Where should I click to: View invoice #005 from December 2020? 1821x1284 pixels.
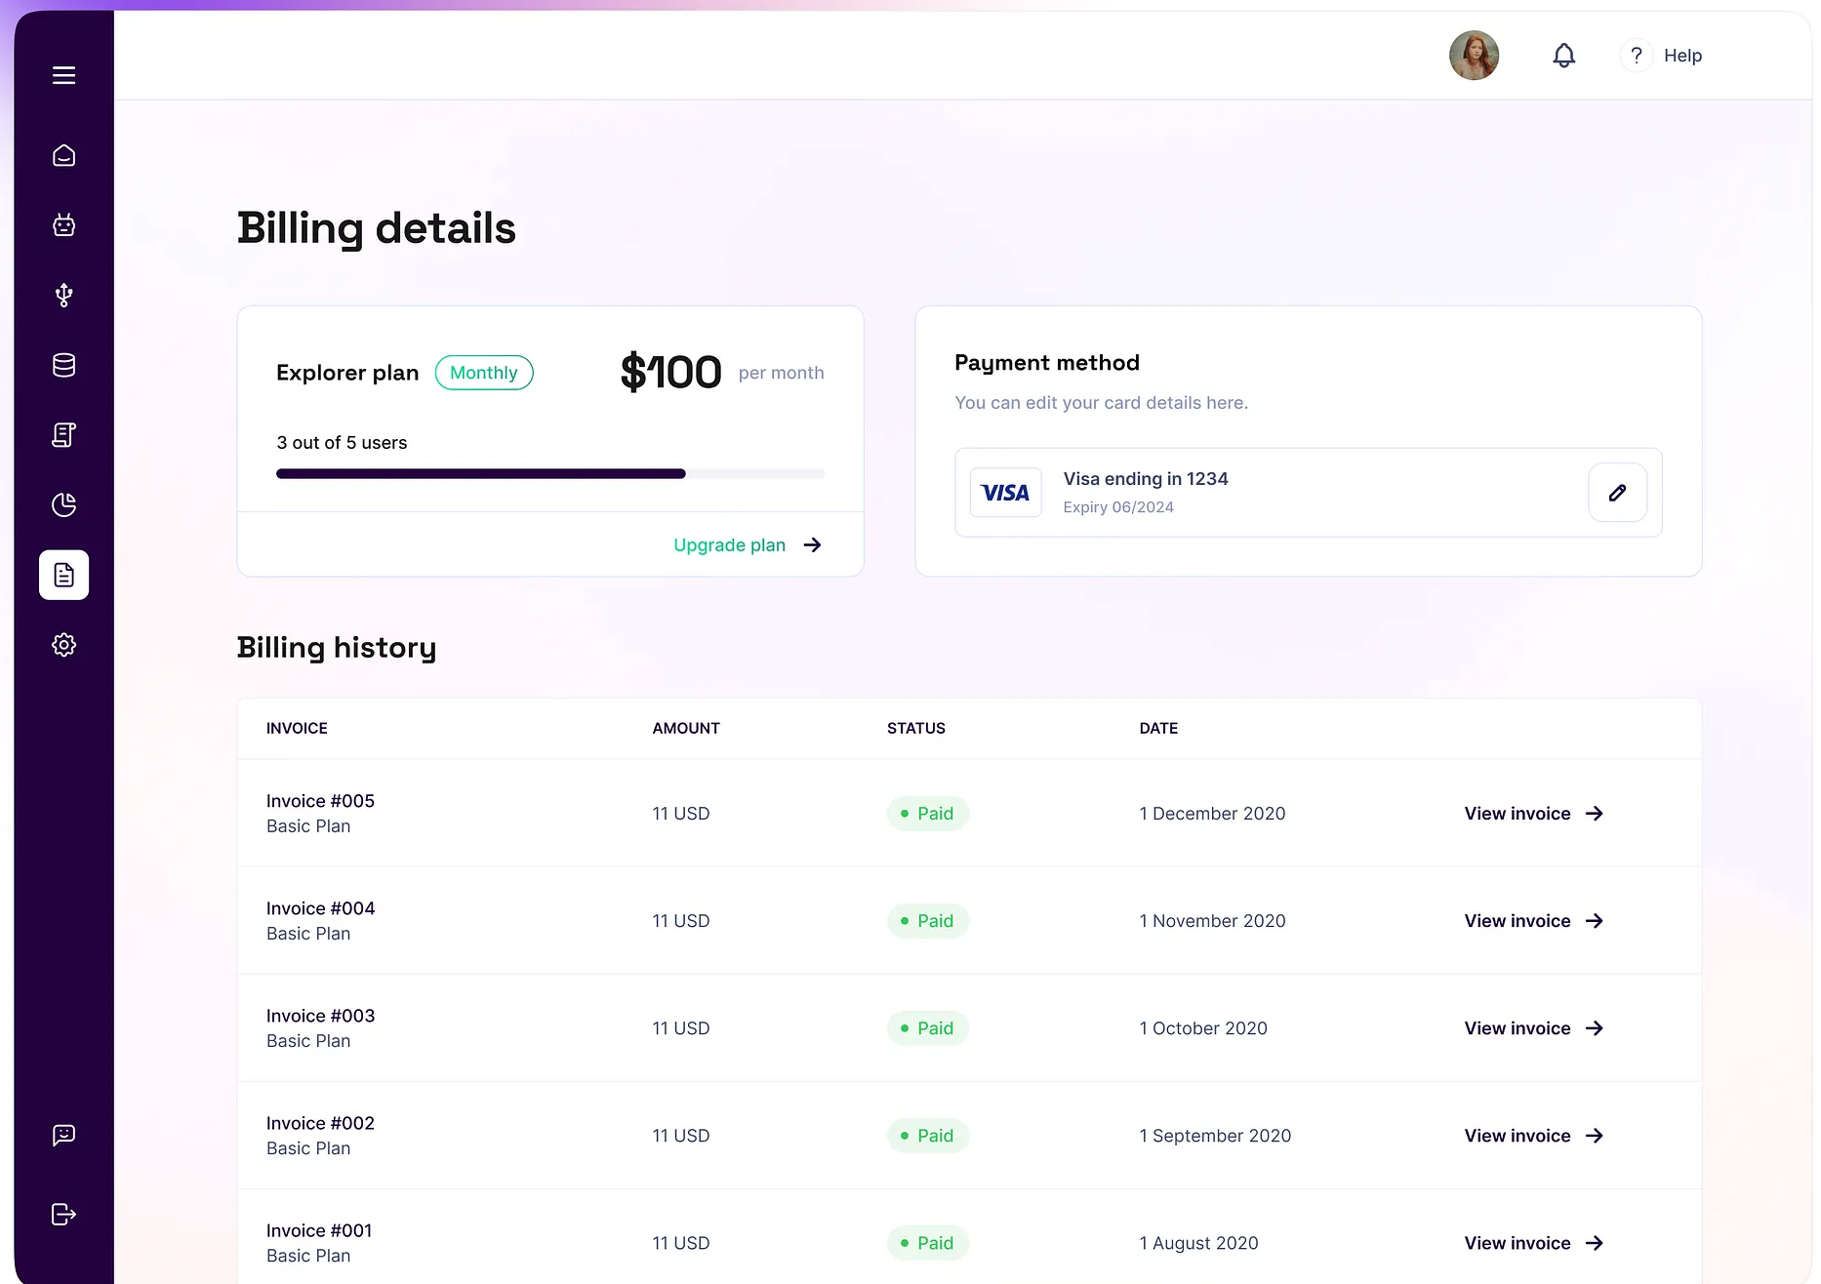coord(1532,814)
